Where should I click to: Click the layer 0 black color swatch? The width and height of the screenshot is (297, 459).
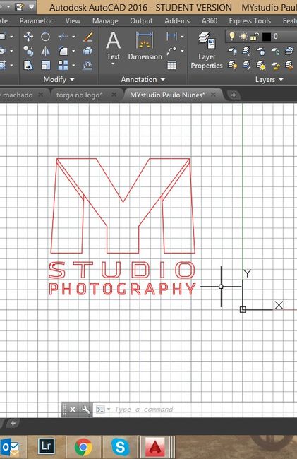pyautogui.click(x=267, y=37)
